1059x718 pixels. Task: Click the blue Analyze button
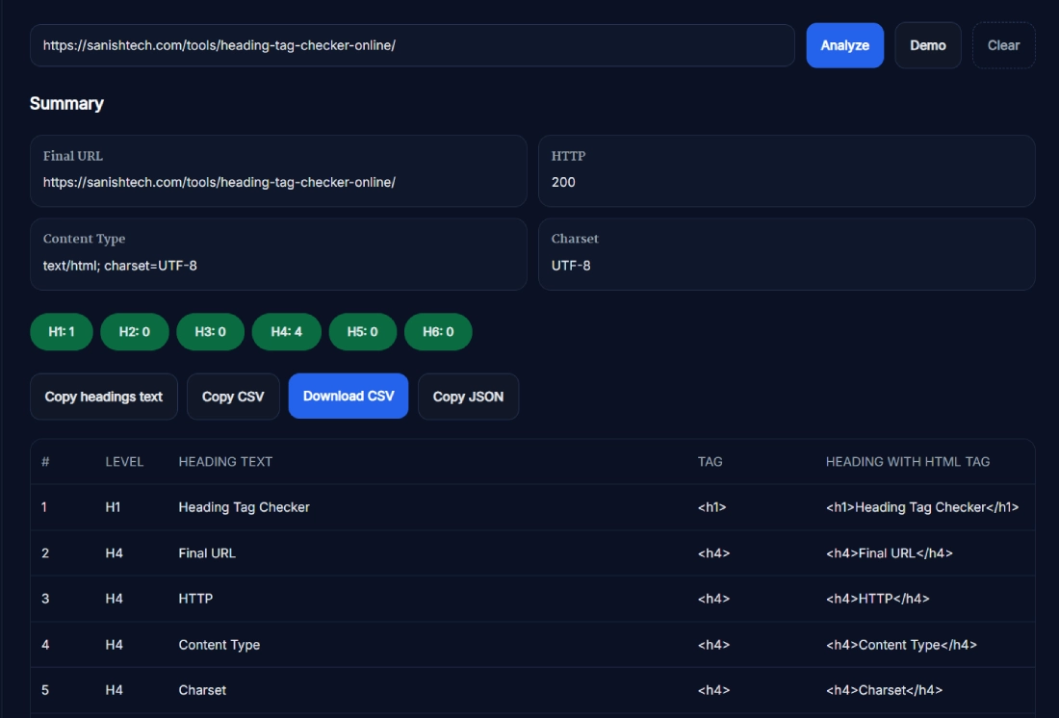click(844, 45)
